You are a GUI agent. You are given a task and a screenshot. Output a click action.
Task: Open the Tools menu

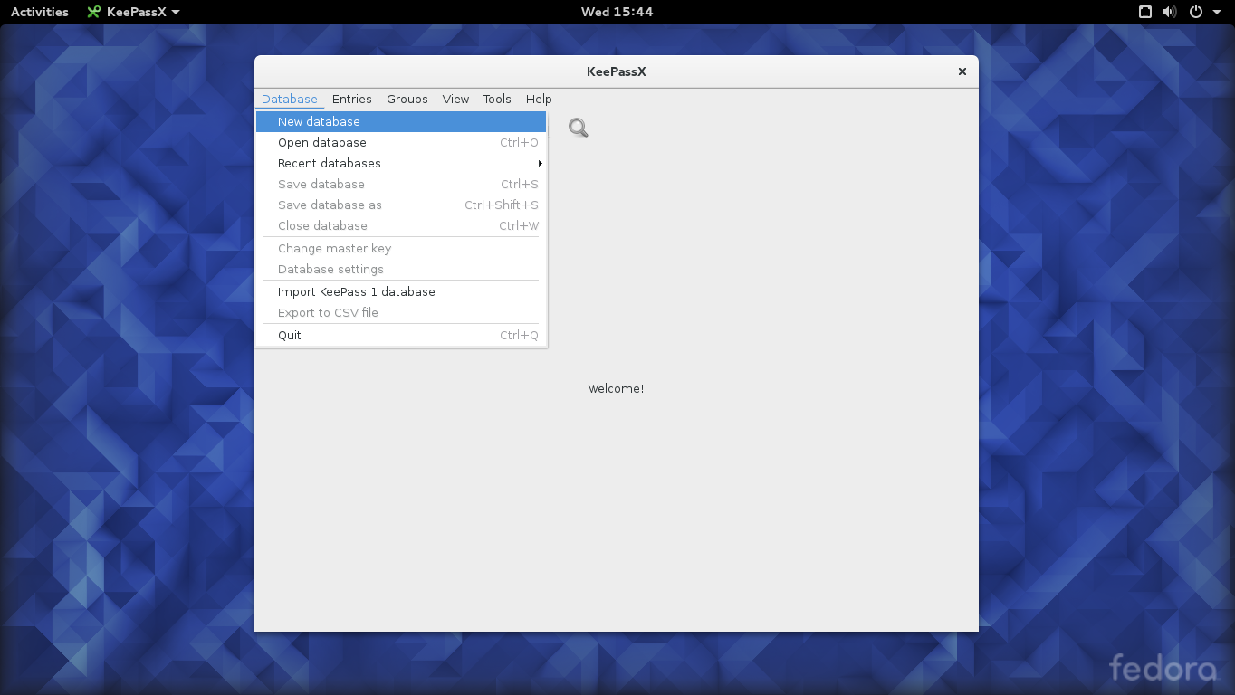497,99
